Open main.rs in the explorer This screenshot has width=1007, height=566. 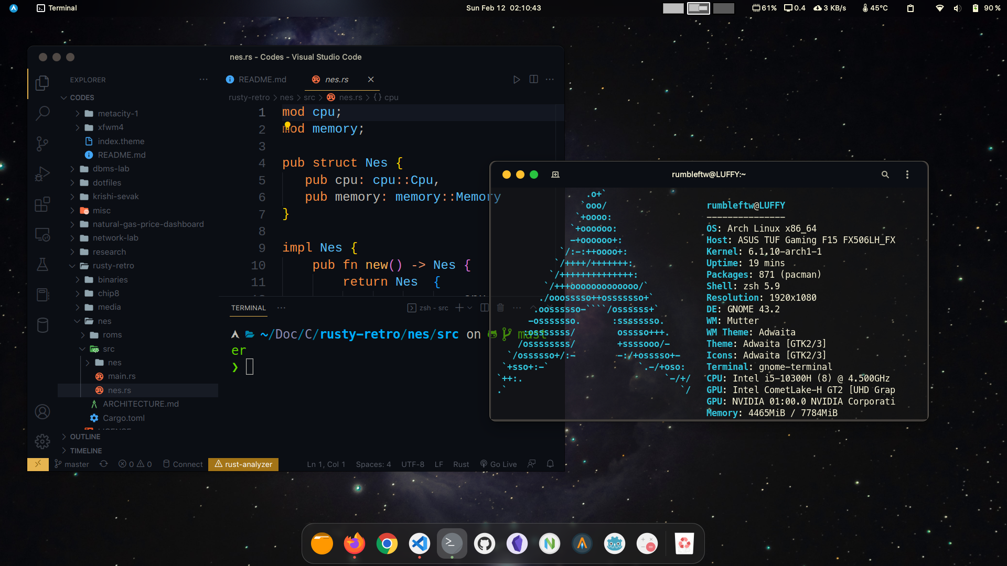[122, 376]
